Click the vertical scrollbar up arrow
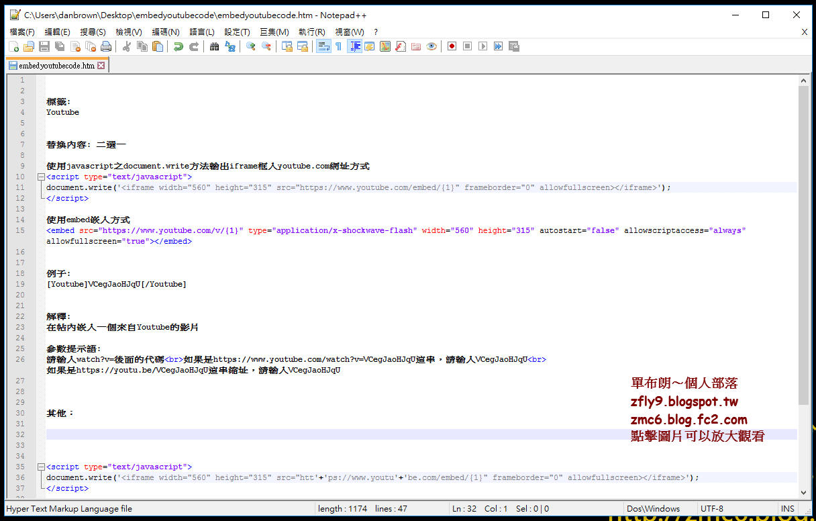816x521 pixels. coord(803,81)
